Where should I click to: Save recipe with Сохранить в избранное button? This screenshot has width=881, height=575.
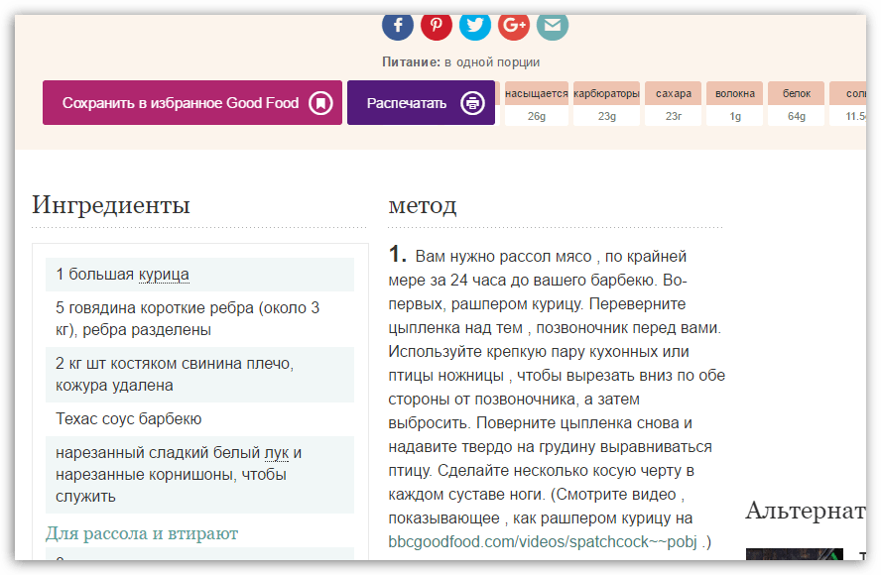pos(181,103)
